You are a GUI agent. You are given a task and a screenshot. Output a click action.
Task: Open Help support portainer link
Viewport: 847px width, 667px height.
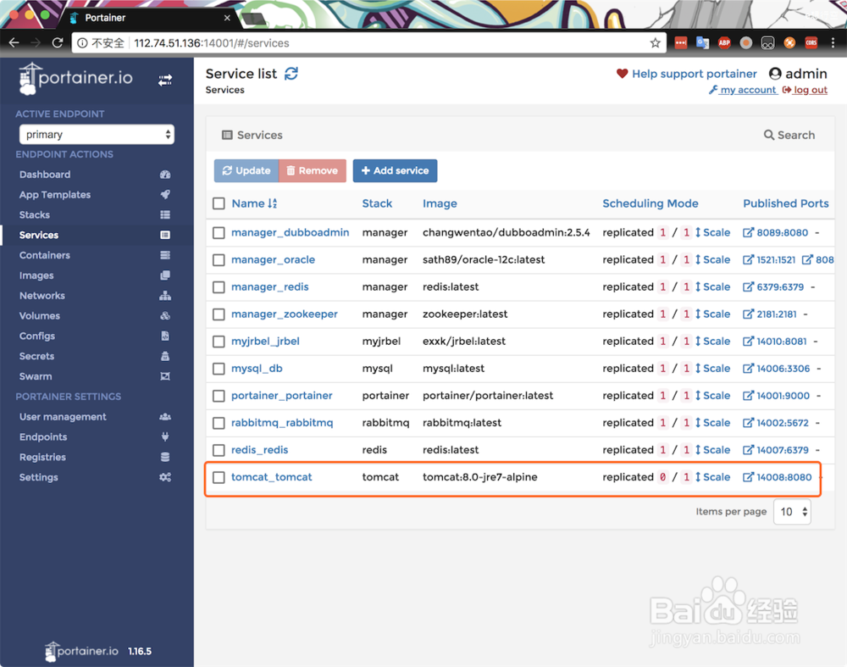tap(687, 74)
